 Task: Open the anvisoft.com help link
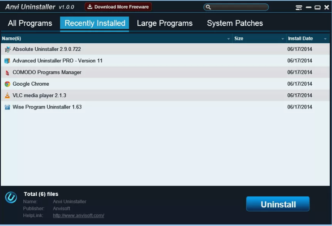[79, 215]
